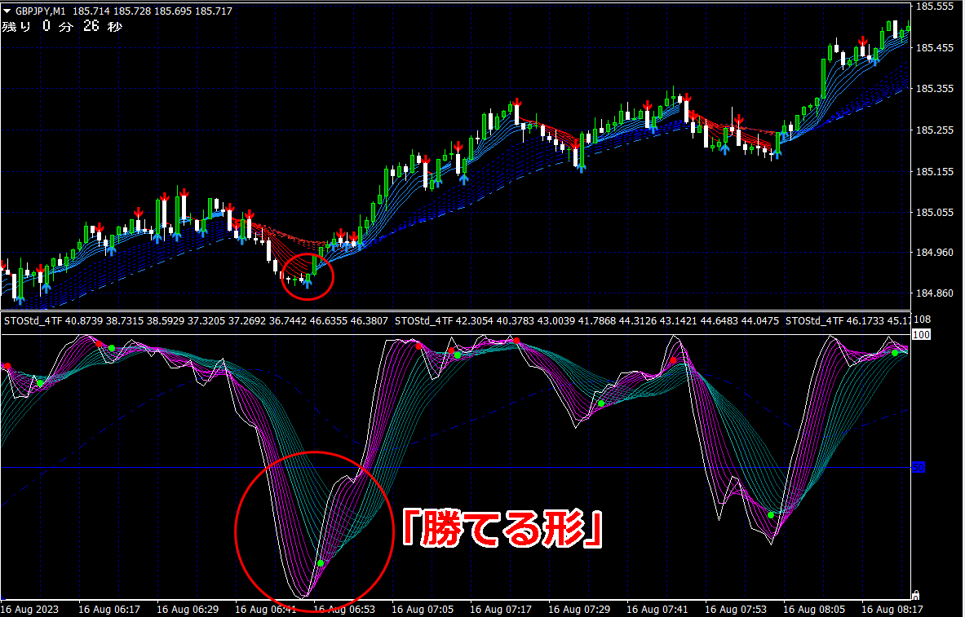Click the 184.860 price scale label

pos(935,293)
